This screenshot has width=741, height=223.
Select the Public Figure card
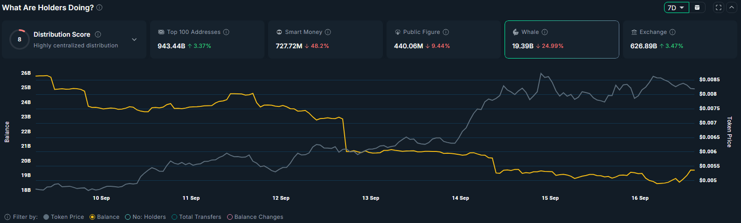click(443, 39)
